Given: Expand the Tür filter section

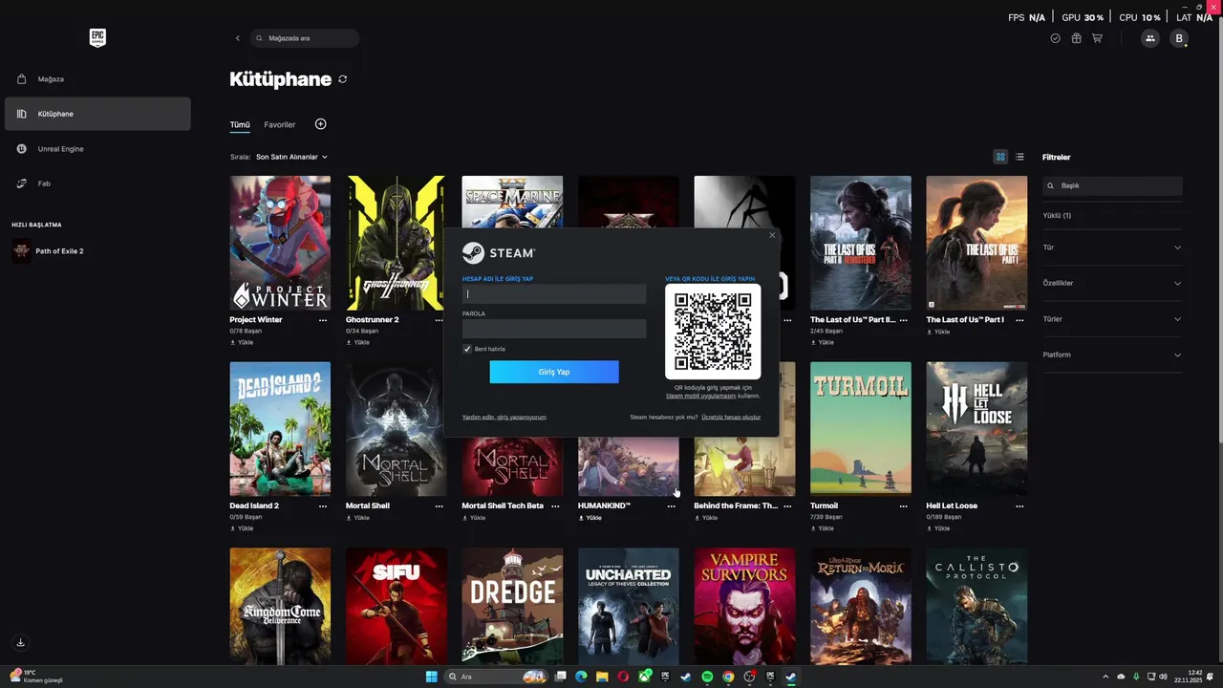Looking at the screenshot, I should [x=1112, y=247].
